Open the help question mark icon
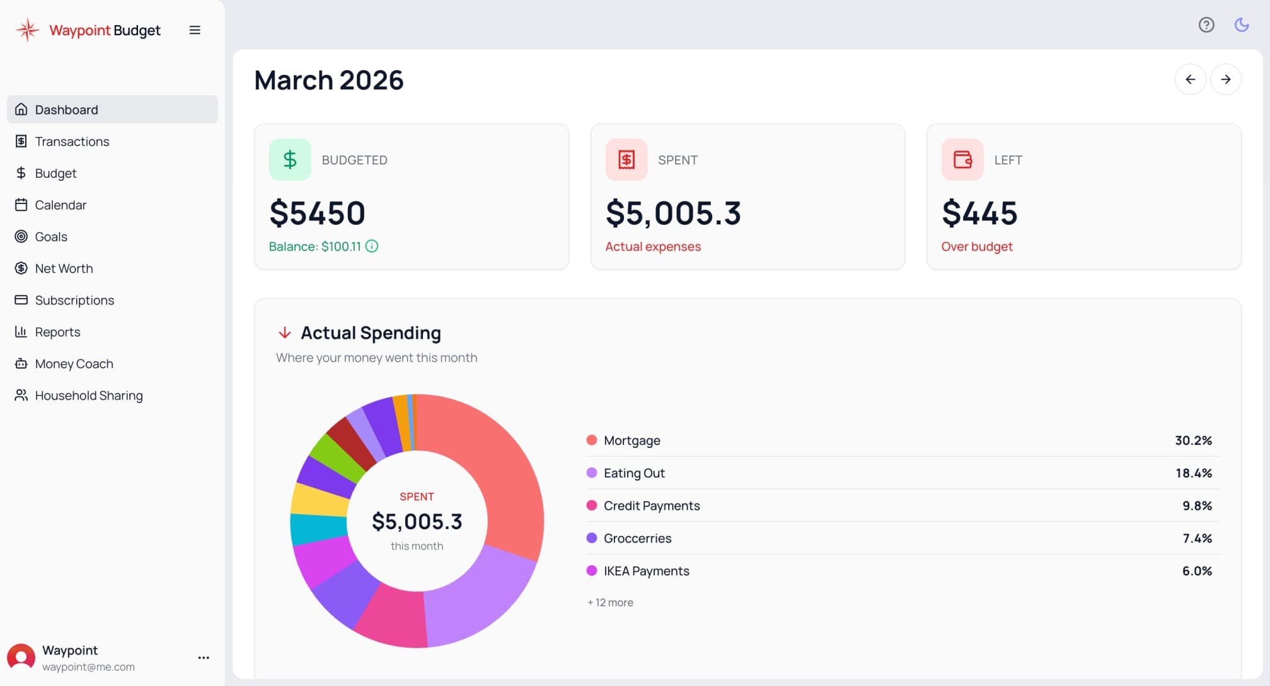Screen dimensions: 1270x686 coord(1206,25)
